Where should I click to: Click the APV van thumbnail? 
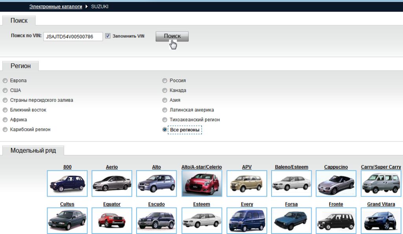[x=247, y=183]
